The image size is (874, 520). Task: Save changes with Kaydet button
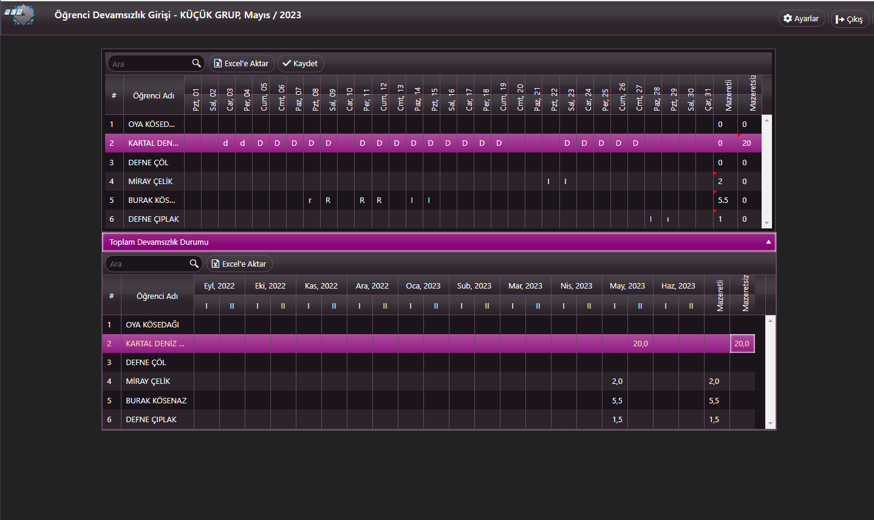pos(300,63)
